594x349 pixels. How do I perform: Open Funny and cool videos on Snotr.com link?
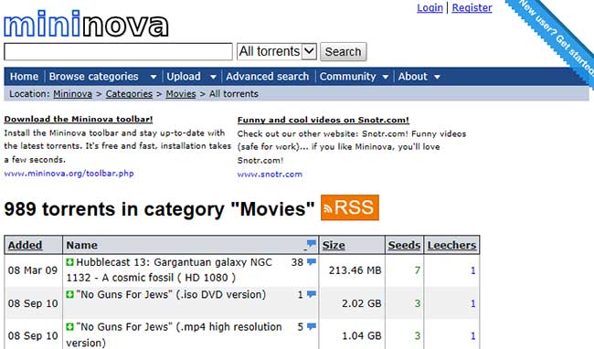point(324,120)
